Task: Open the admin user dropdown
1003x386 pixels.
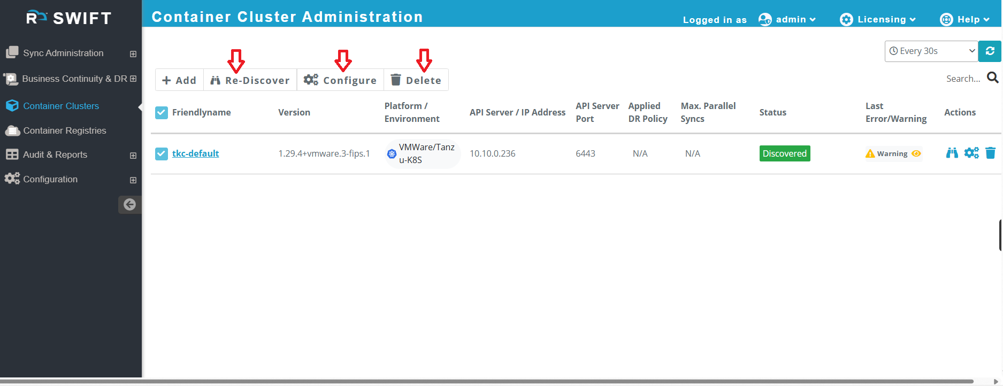Action: pos(796,19)
